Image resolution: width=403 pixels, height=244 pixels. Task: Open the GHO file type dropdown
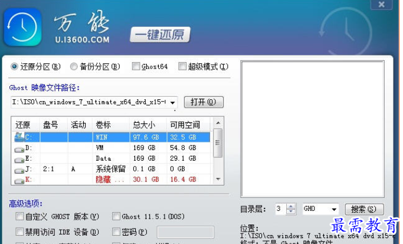pyautogui.click(x=334, y=209)
